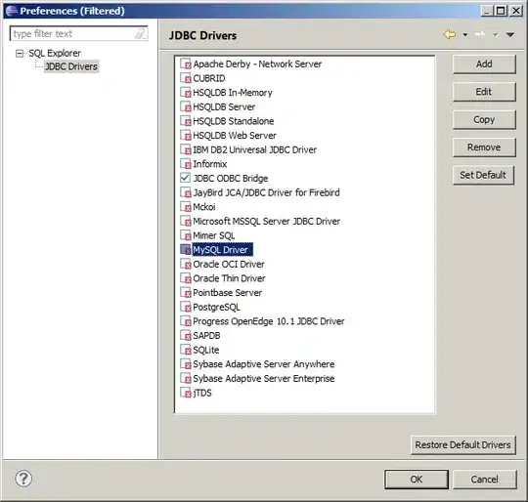Toggle the MySQL Driver checkbox
This screenshot has height=502, width=528.
[x=185, y=249]
